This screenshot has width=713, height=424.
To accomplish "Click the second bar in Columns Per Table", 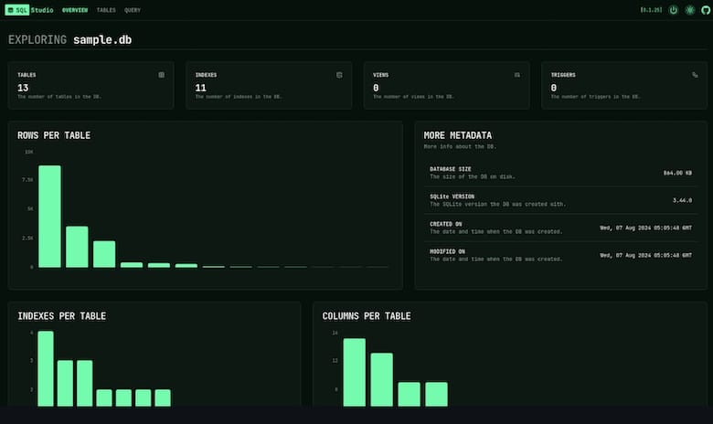I will click(381, 379).
